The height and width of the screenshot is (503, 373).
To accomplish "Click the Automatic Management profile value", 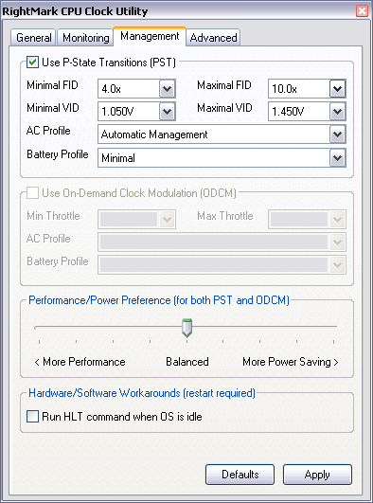I will (x=154, y=135).
